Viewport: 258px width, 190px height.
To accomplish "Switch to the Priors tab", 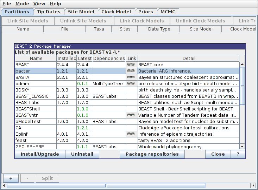I will [146, 12].
